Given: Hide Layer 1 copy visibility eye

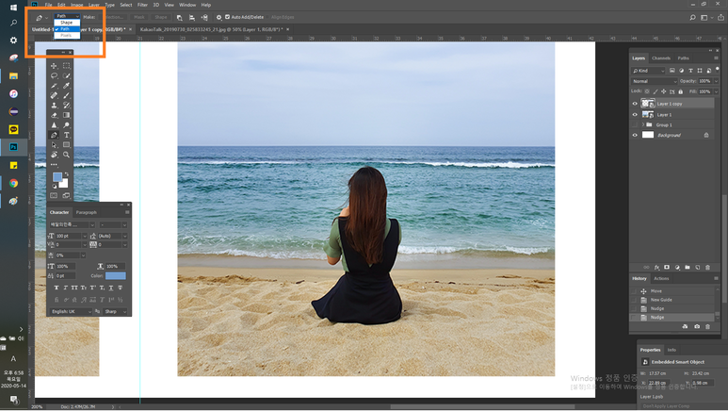Looking at the screenshot, I should (635, 104).
